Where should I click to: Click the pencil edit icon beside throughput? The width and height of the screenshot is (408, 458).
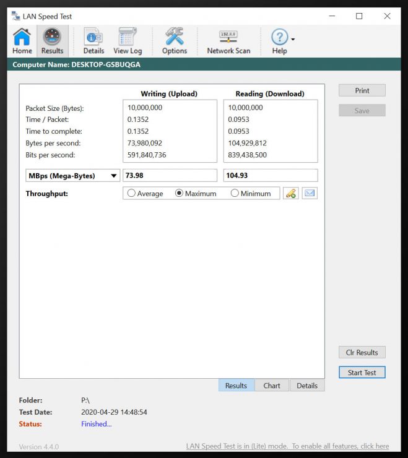(291, 193)
